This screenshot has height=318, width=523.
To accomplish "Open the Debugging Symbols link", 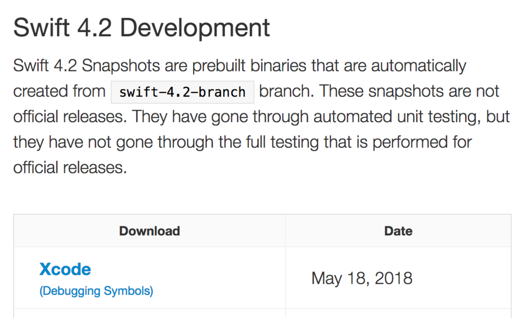I will tap(97, 291).
